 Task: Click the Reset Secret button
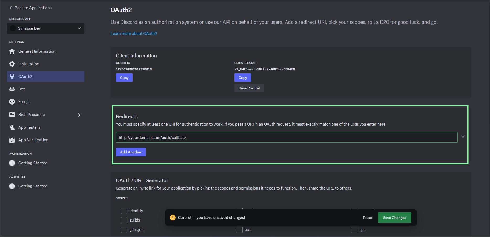point(249,88)
